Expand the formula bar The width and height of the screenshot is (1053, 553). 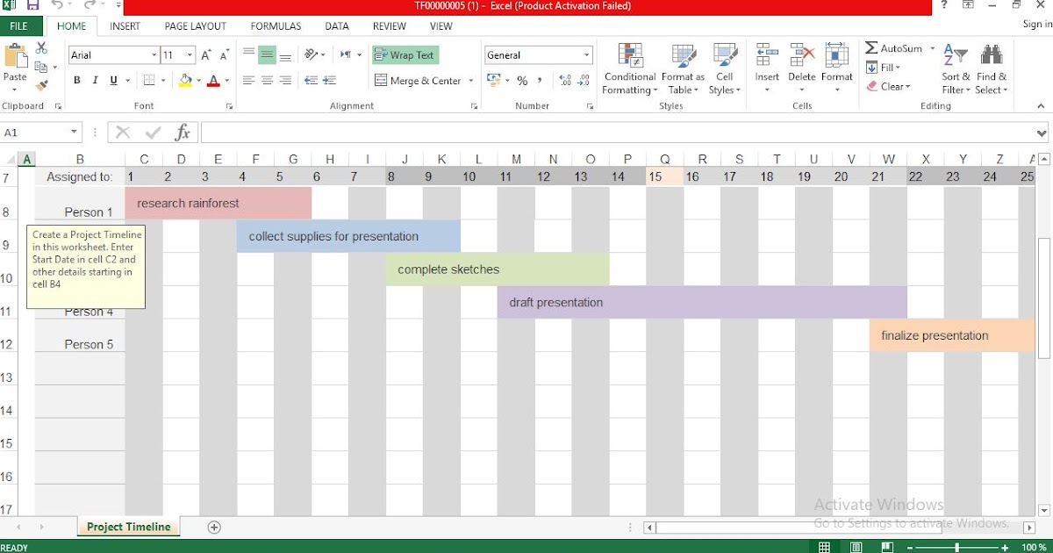pyautogui.click(x=1042, y=133)
